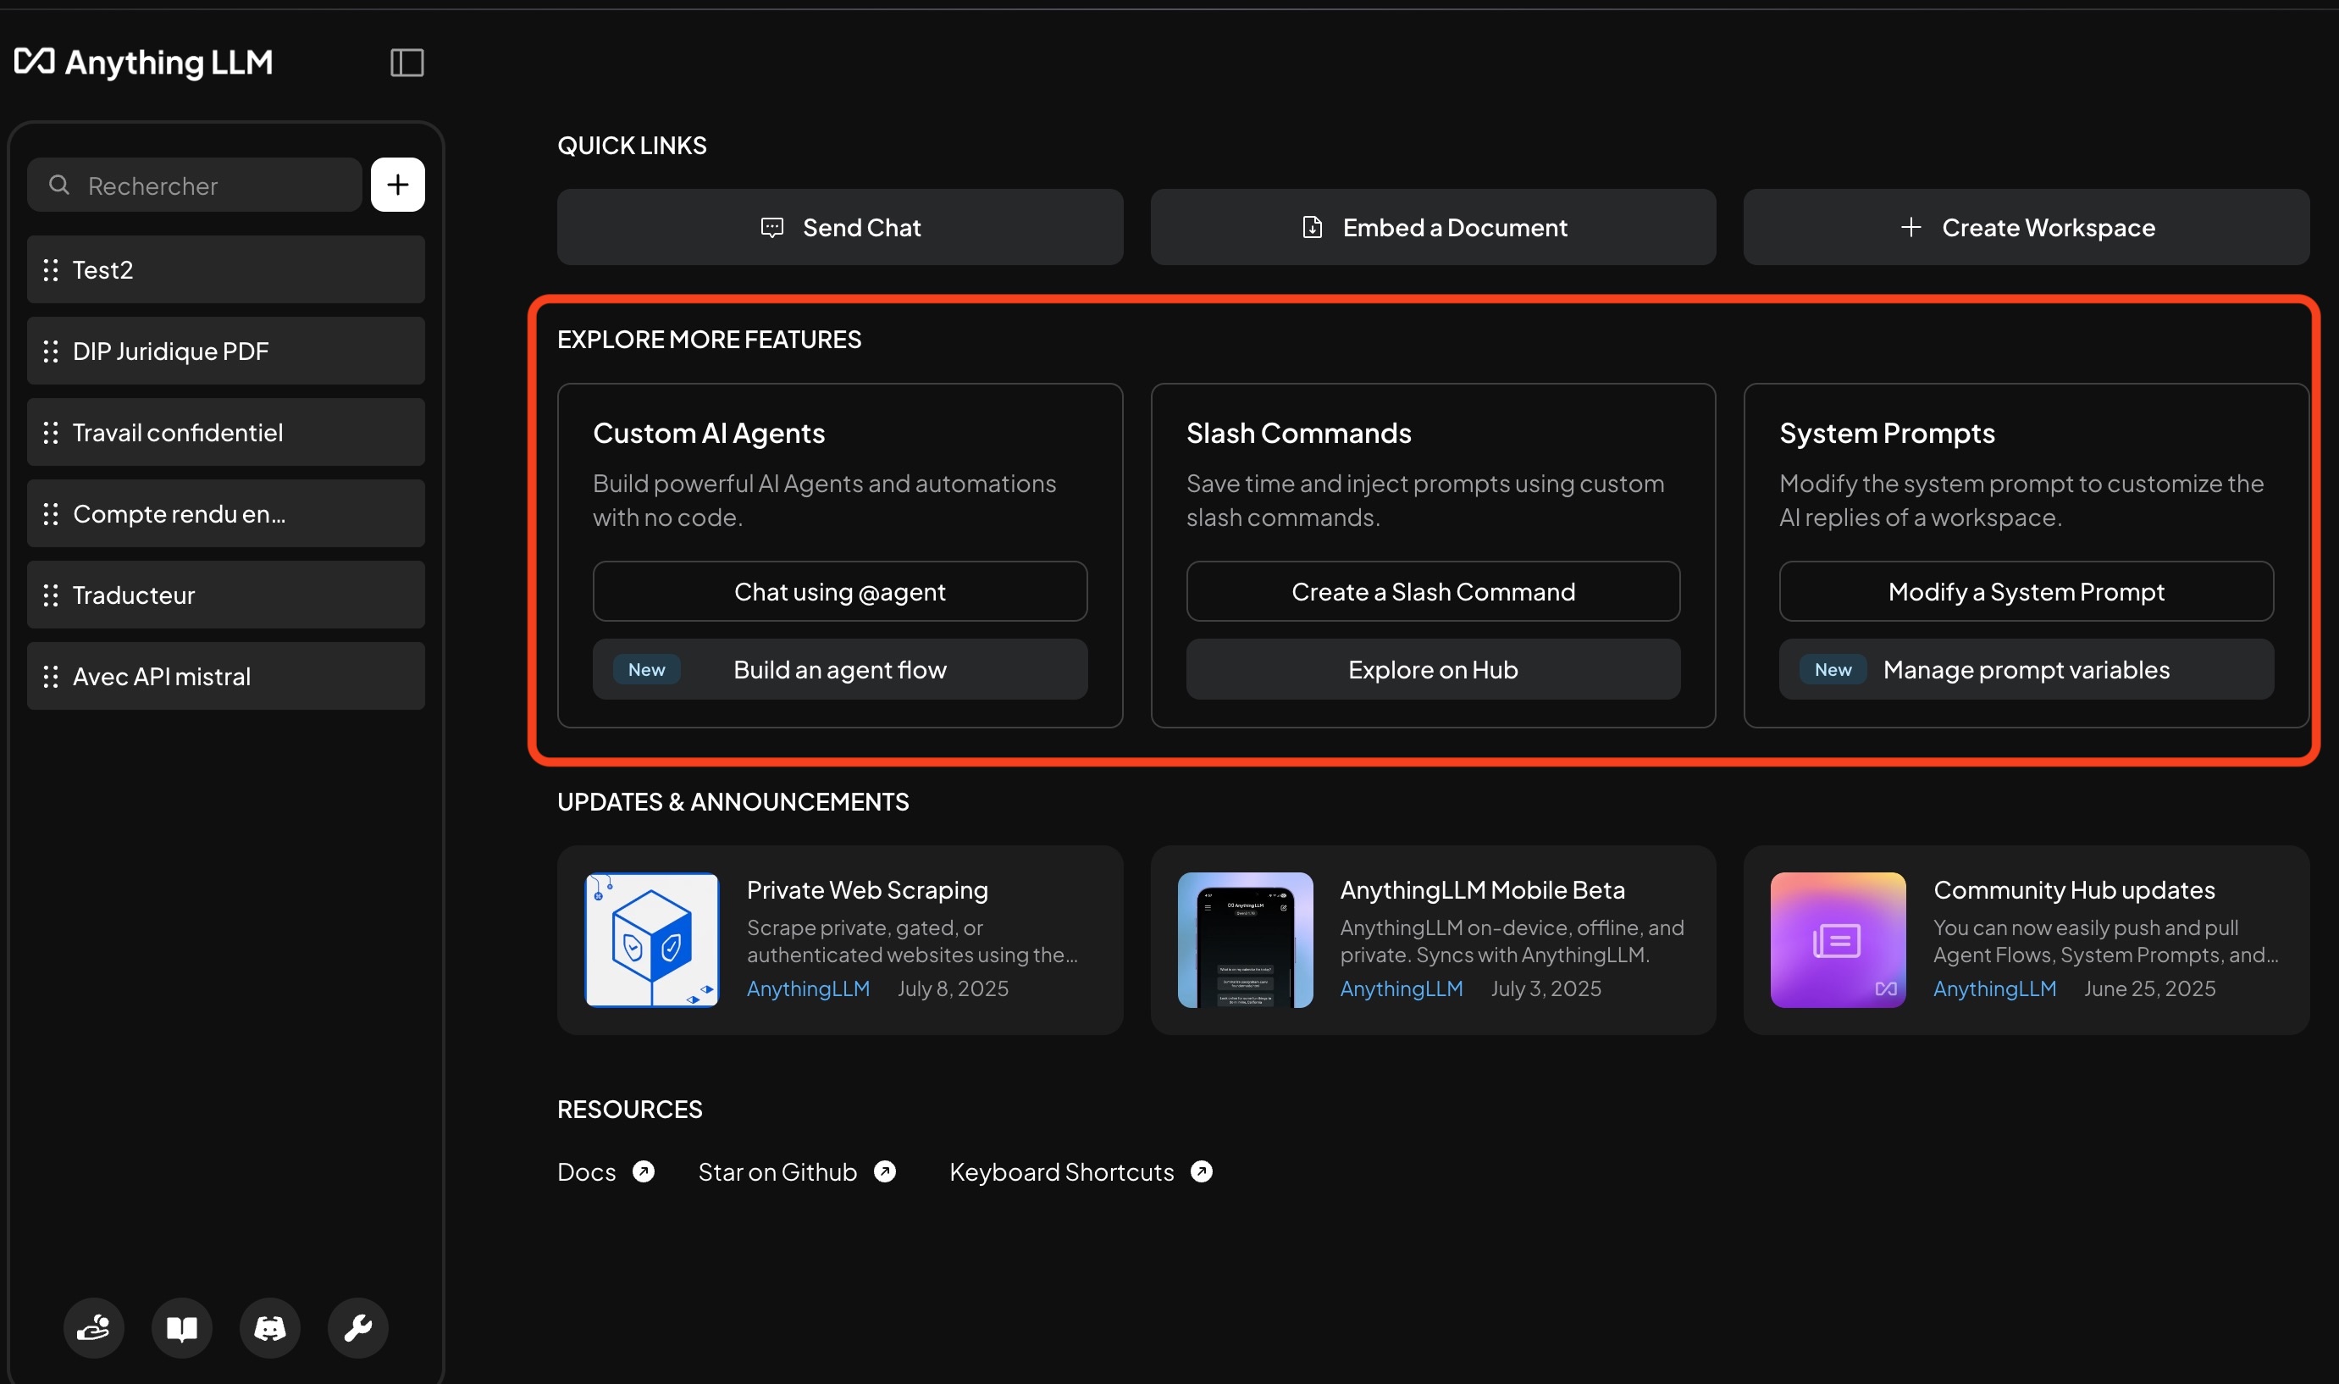Click the Create Workspace quick link
Screen dimensions: 2339x1384
tap(2027, 228)
